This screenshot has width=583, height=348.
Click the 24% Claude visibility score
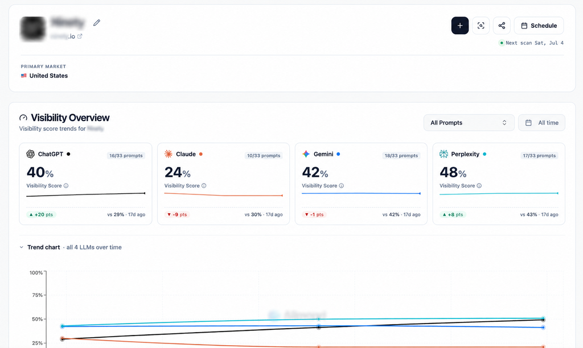[178, 172]
